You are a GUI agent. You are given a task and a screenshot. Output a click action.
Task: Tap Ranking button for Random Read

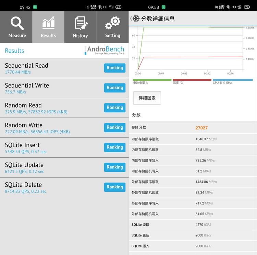point(115,108)
